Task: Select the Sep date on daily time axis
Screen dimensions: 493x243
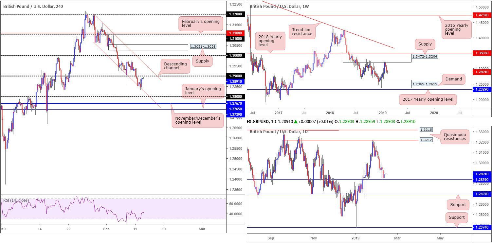Action: click(x=270, y=238)
